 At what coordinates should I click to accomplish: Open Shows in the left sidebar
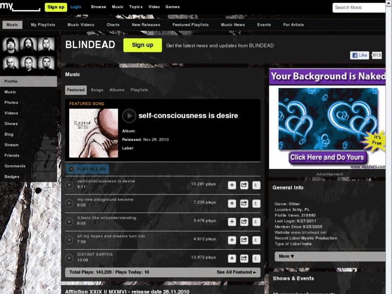pos(29,124)
